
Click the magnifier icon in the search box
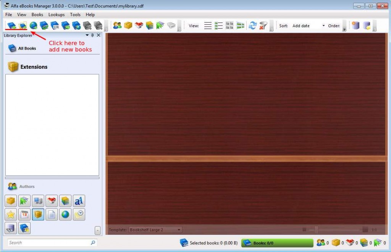(93, 242)
